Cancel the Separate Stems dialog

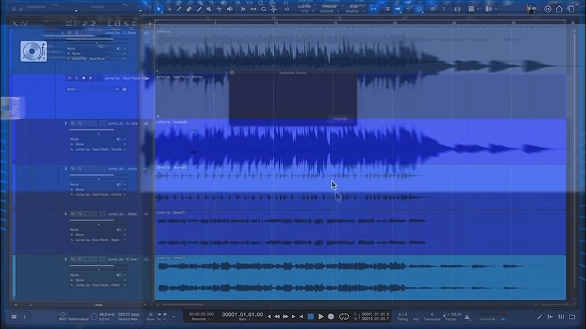[341, 118]
